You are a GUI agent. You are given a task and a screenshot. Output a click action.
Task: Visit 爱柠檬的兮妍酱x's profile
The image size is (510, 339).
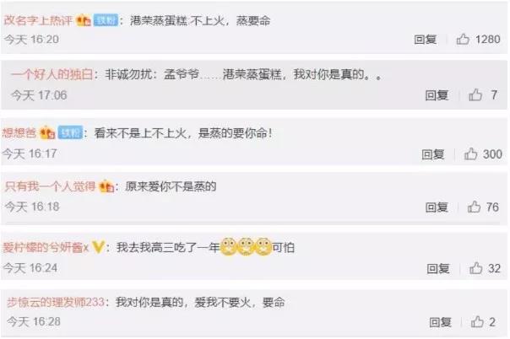tap(46, 247)
